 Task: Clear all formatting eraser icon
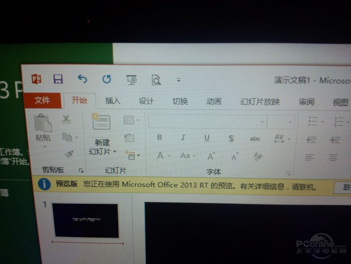tap(258, 157)
